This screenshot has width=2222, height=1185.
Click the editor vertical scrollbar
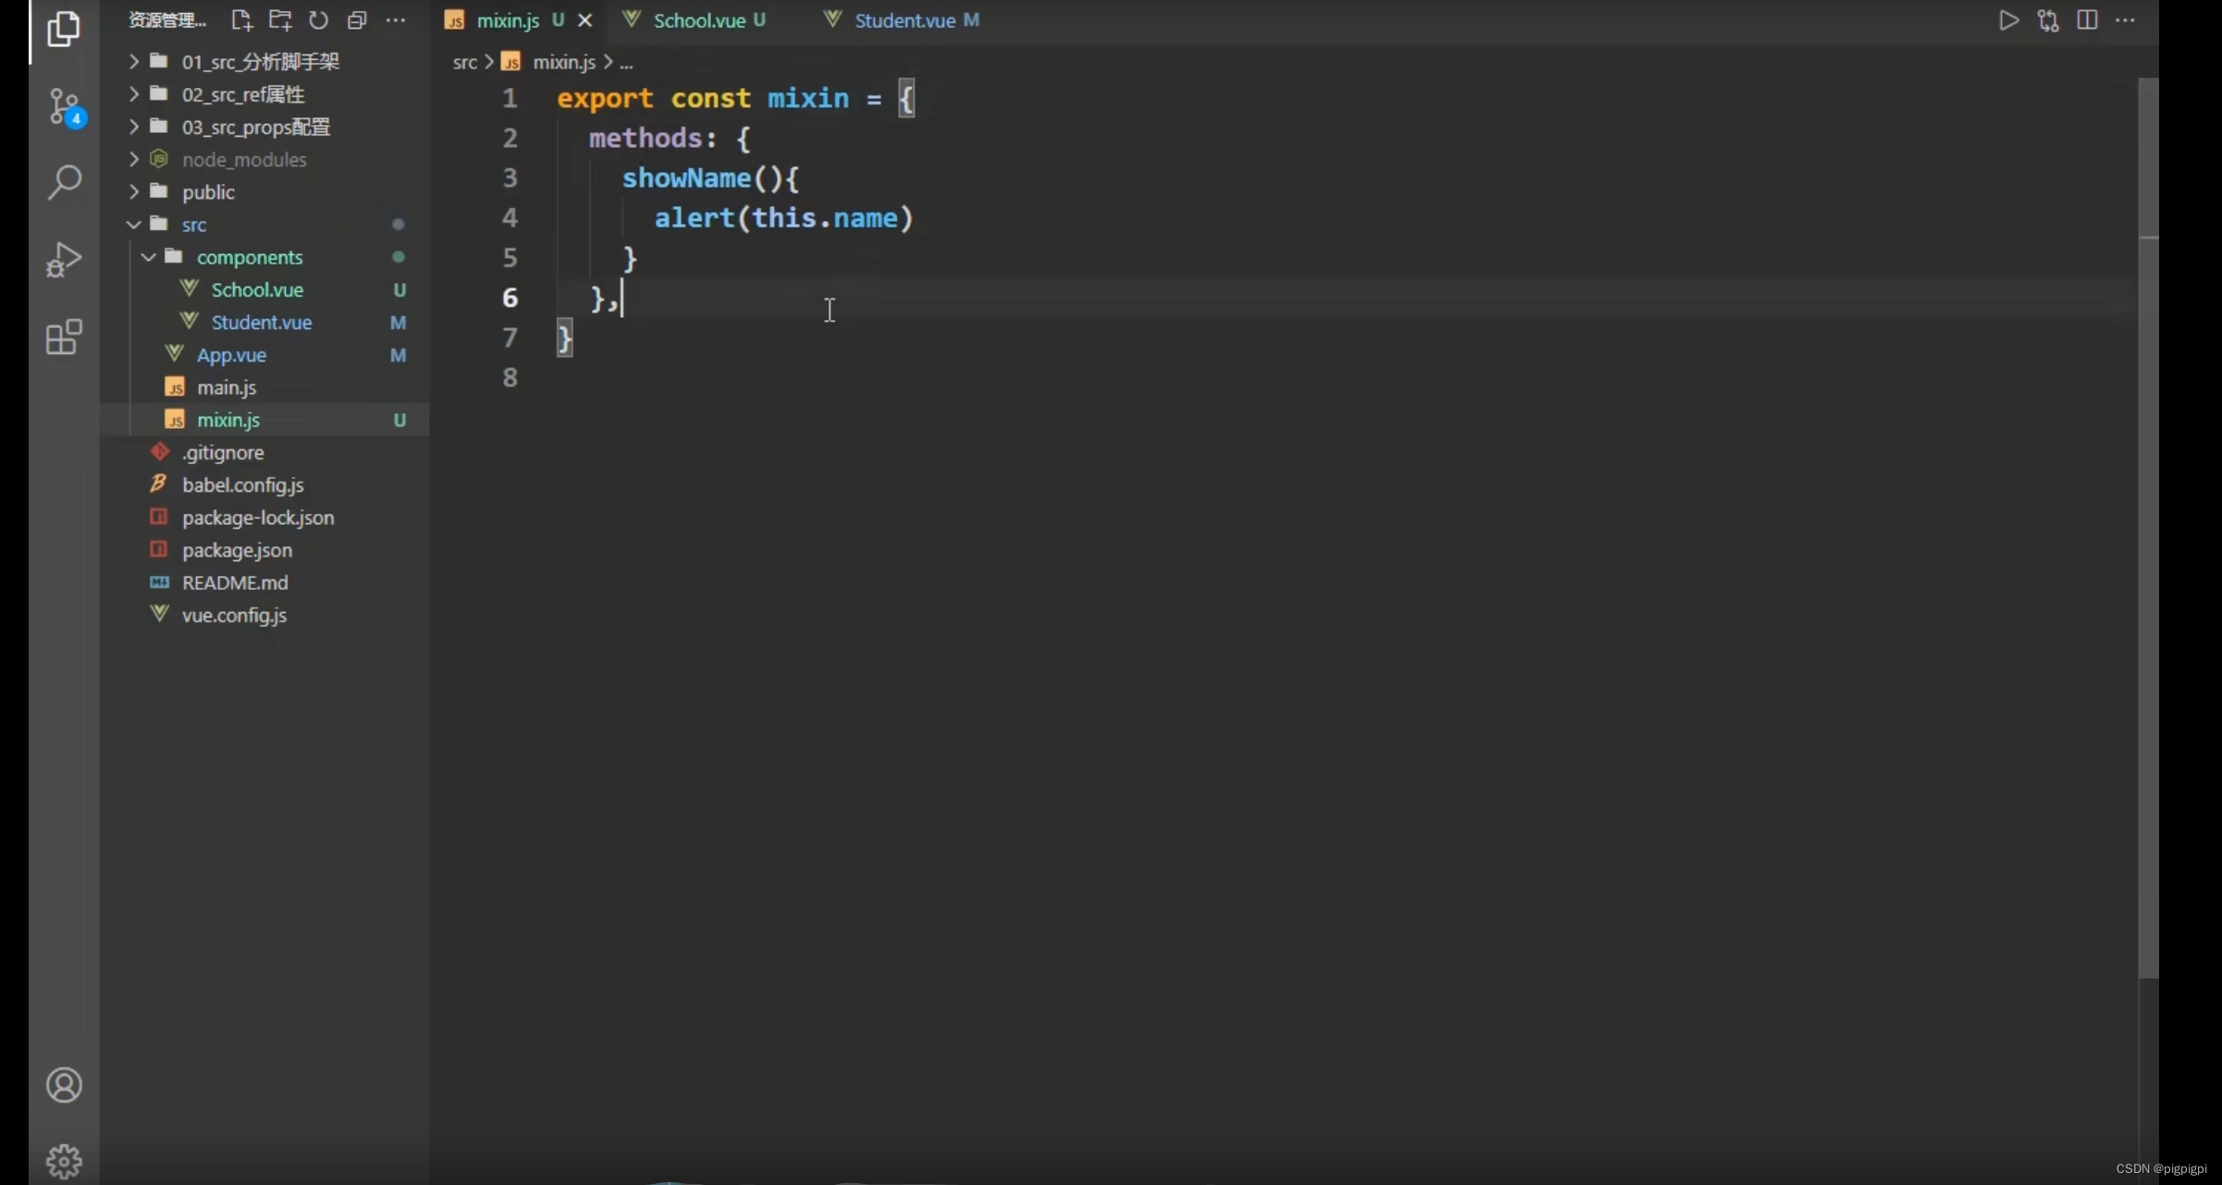pos(2148,527)
